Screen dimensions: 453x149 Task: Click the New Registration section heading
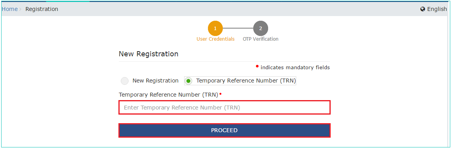(x=149, y=54)
